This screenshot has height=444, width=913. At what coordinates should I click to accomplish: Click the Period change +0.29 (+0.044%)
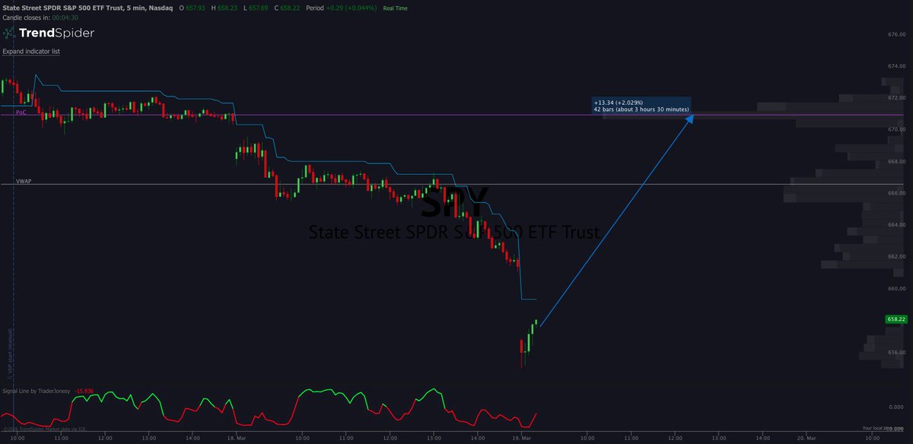coord(350,8)
